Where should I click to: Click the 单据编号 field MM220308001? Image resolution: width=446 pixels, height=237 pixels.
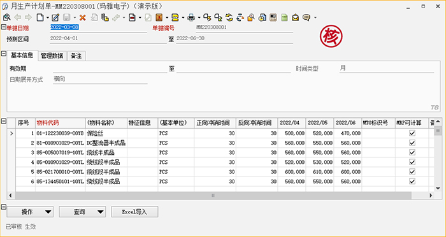point(244,27)
